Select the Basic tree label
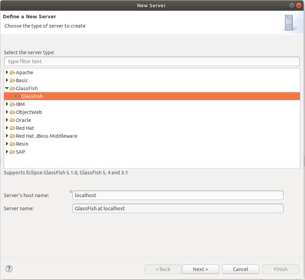 [22, 81]
